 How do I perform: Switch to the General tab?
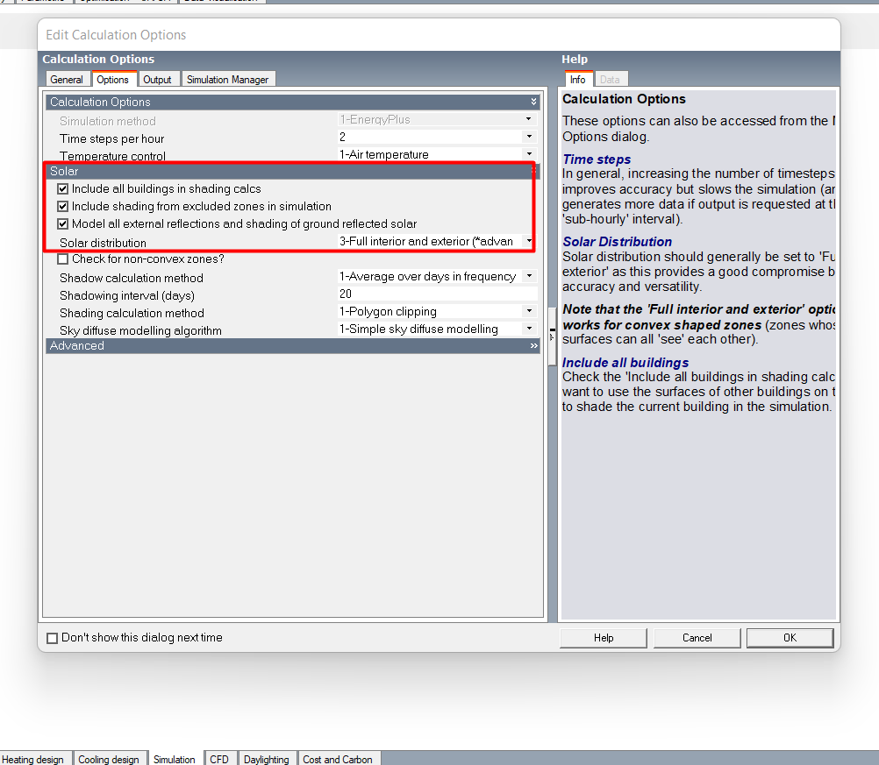67,80
